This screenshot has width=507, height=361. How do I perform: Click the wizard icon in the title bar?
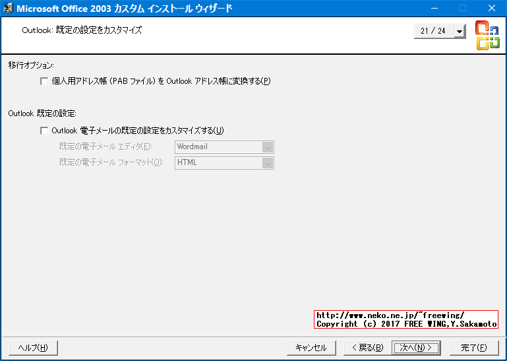[8, 8]
